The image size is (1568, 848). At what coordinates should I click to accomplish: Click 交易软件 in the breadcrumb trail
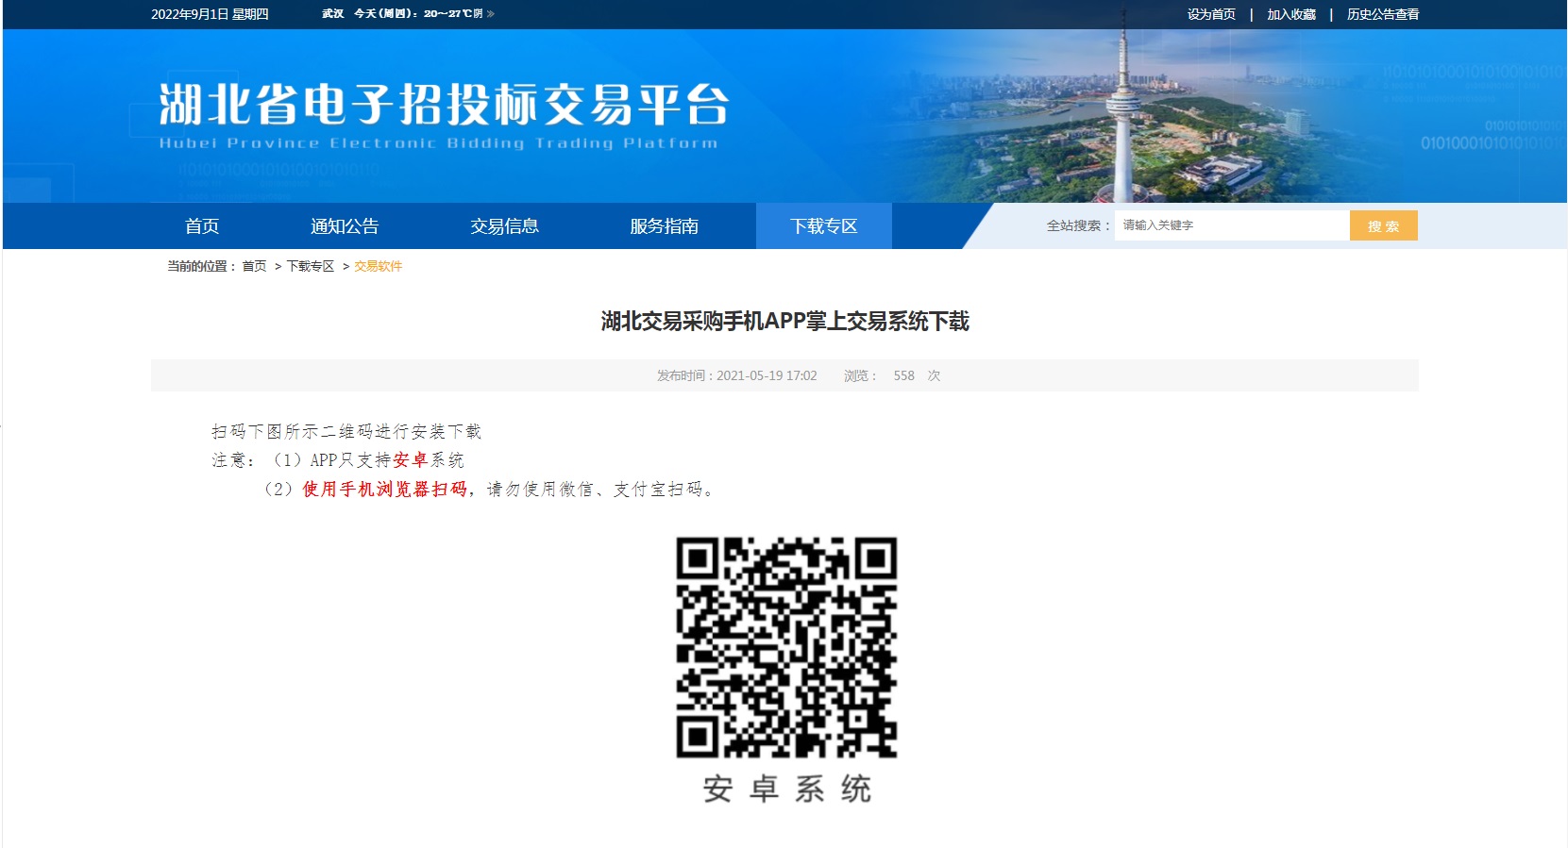pos(378,266)
